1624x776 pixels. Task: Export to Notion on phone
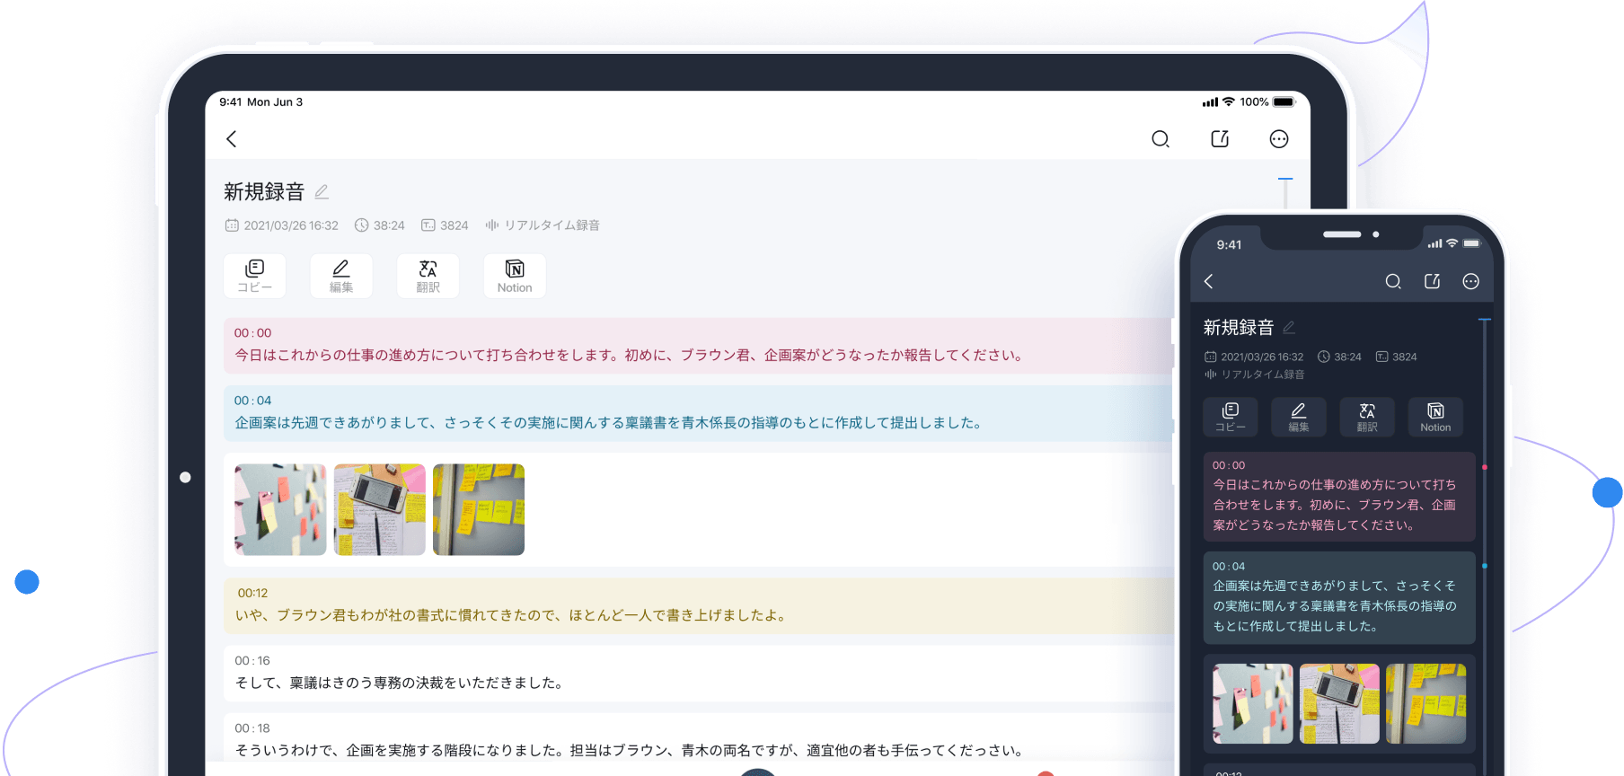pos(1435,417)
